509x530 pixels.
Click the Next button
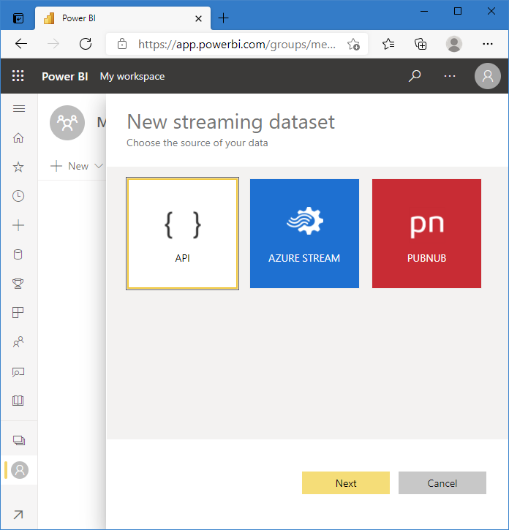click(346, 482)
